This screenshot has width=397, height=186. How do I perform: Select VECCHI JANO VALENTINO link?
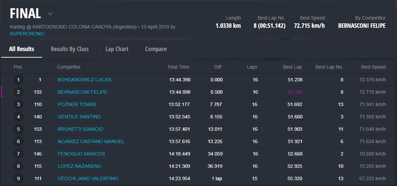[88, 178]
